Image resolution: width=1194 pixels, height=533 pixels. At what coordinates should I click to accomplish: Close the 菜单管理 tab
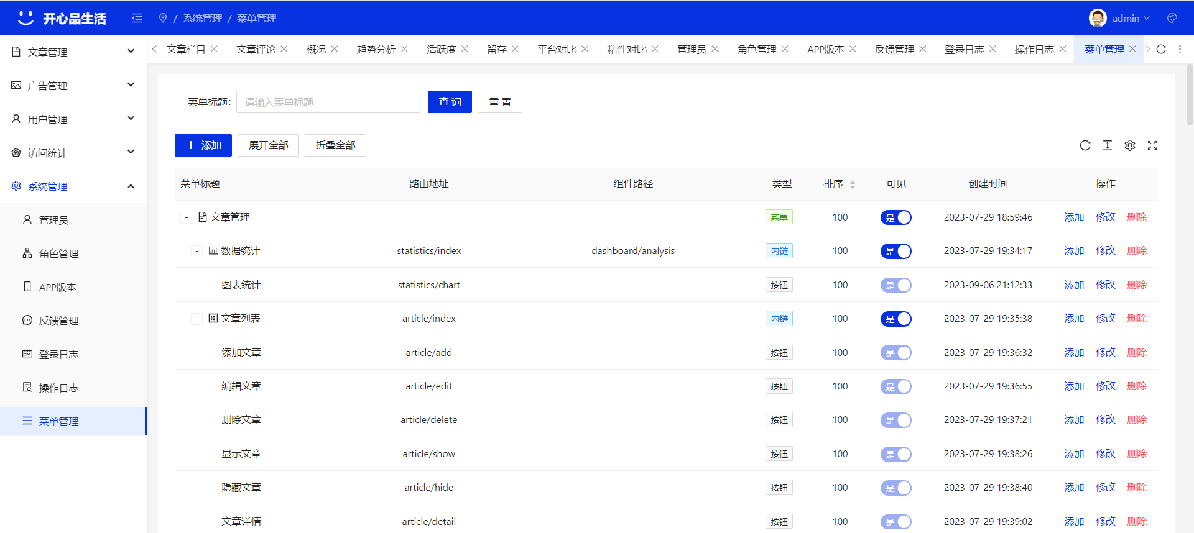1132,49
